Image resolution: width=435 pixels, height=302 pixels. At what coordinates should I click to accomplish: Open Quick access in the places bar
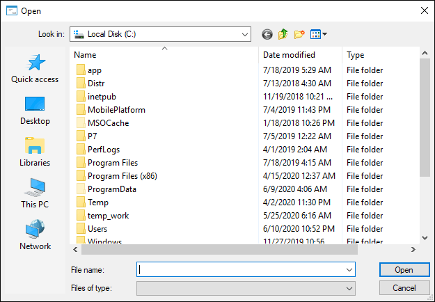click(35, 69)
